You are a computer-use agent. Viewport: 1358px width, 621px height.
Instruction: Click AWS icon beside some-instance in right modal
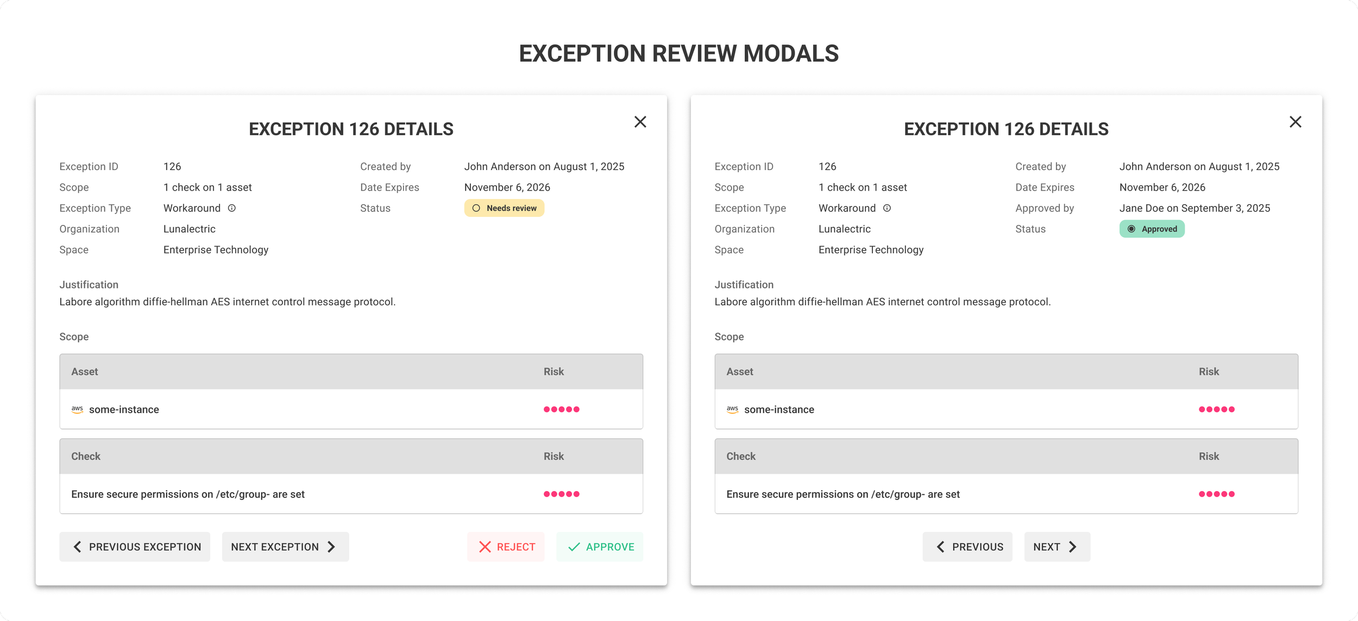732,409
